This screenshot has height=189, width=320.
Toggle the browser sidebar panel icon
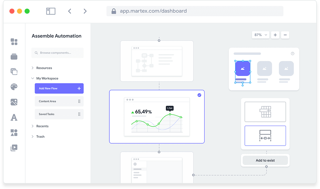pos(50,11)
